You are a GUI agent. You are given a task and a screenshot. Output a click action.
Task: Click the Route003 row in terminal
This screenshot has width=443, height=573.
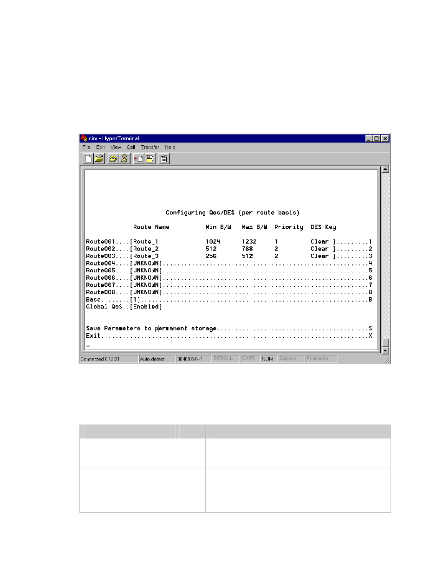tap(229, 256)
